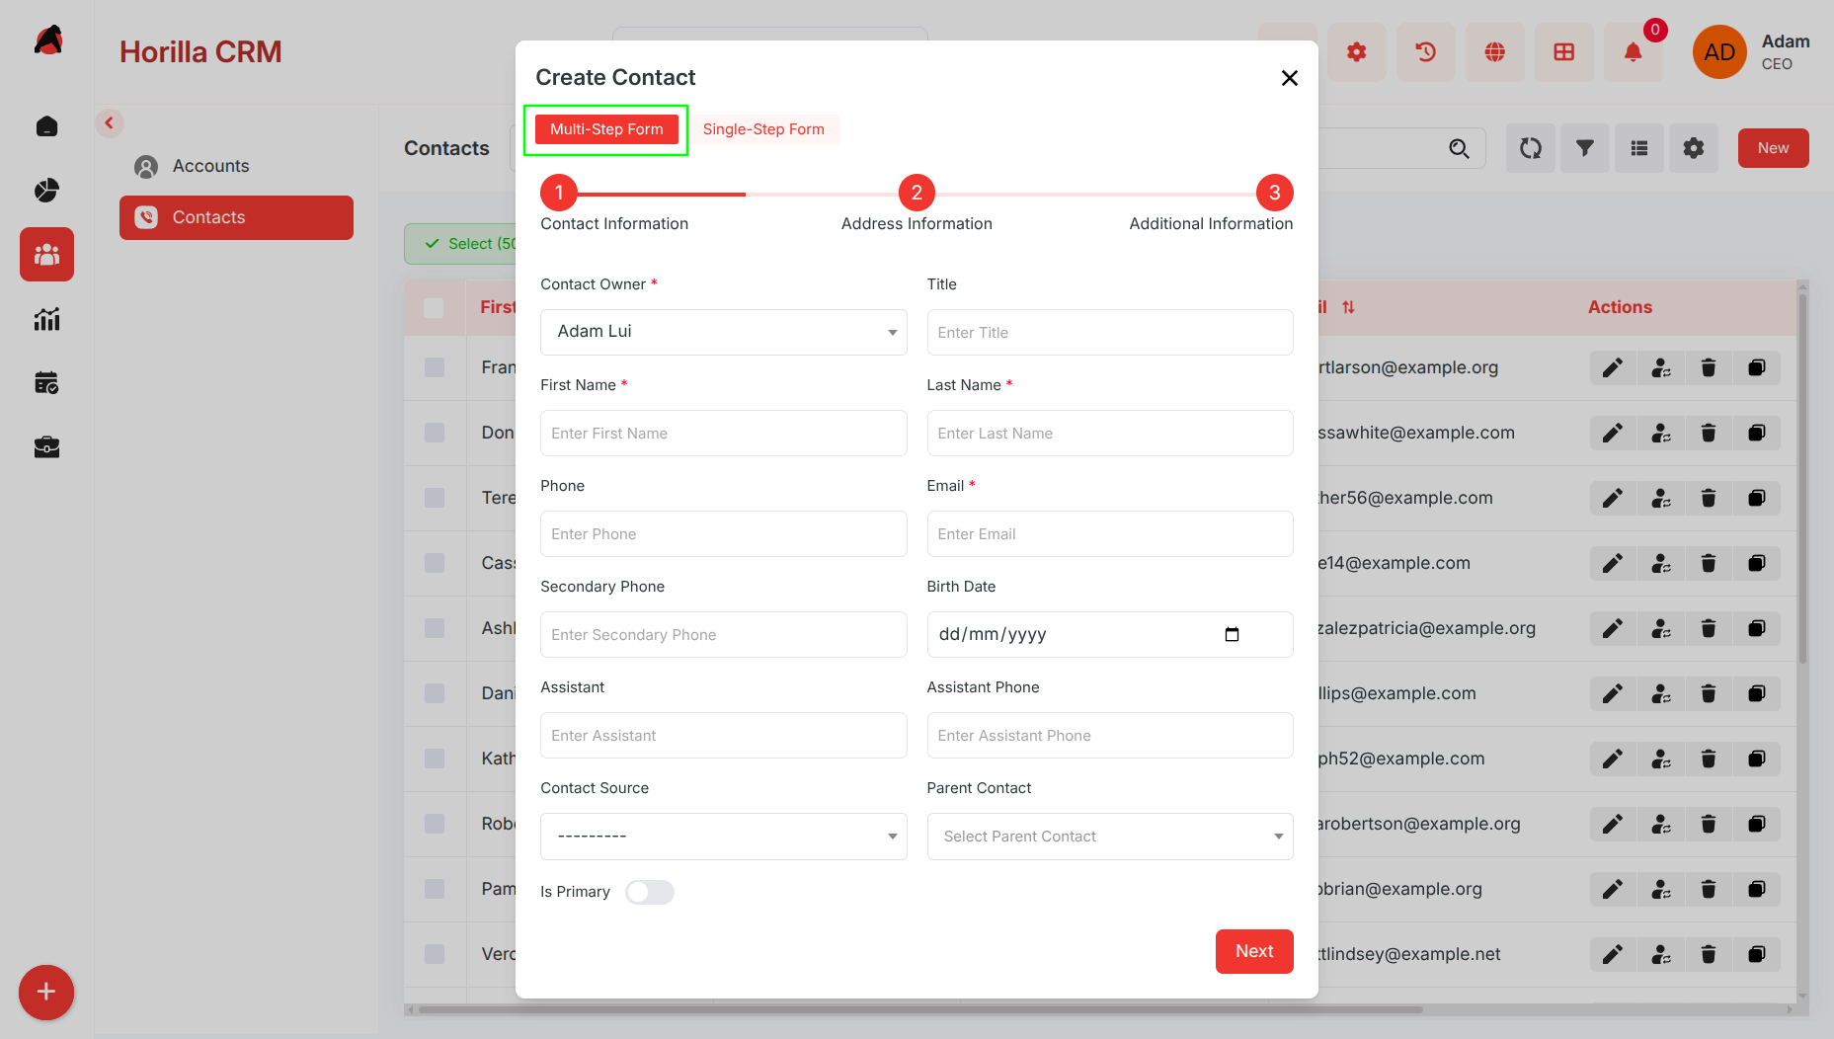Open the Contact Source dropdown
The height and width of the screenshot is (1039, 1834).
click(724, 837)
